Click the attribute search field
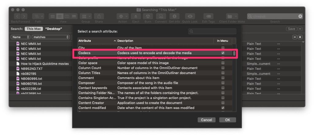 pyautogui.click(x=213, y=31)
